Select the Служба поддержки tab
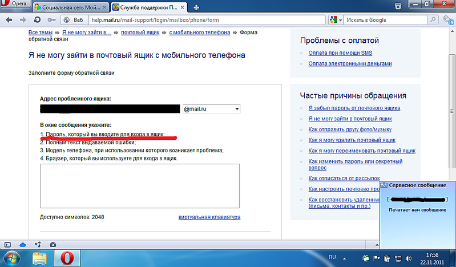This screenshot has width=456, height=267. tap(150, 7)
